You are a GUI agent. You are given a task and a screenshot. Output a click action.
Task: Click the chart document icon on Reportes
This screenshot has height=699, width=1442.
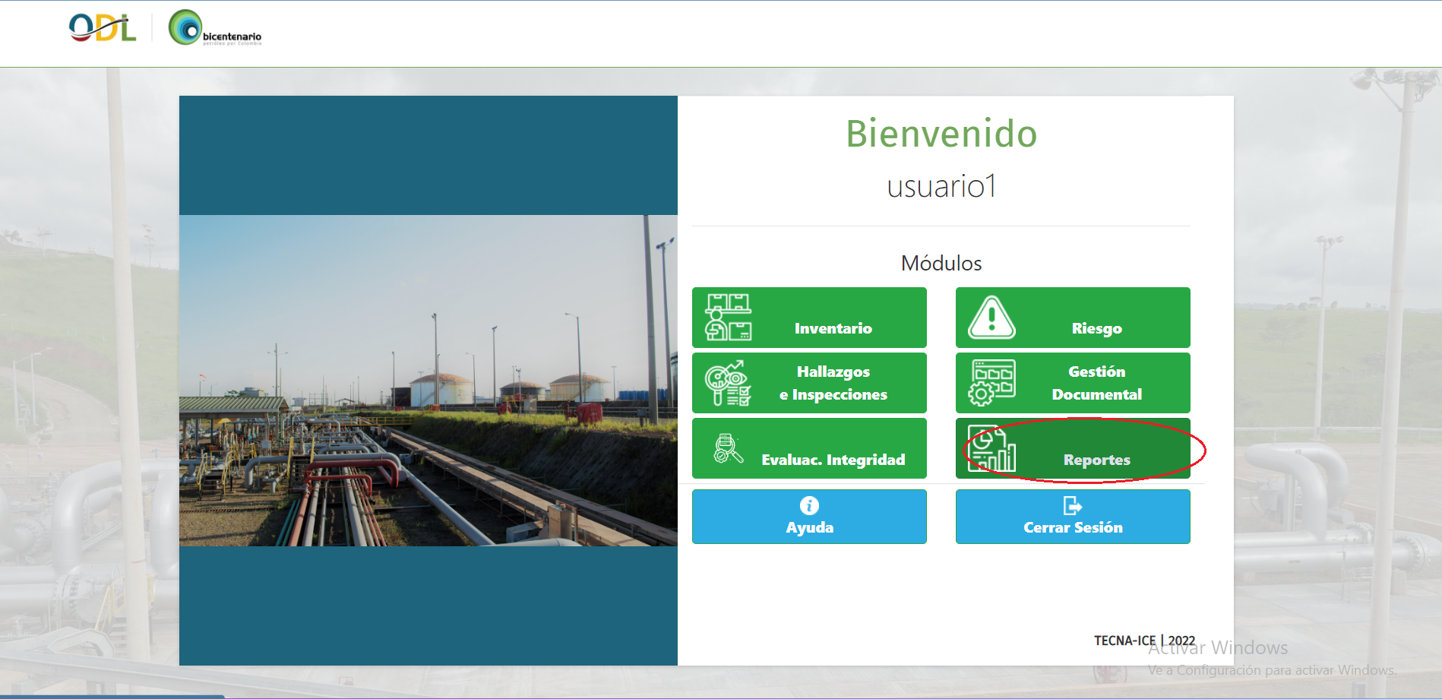coord(991,449)
